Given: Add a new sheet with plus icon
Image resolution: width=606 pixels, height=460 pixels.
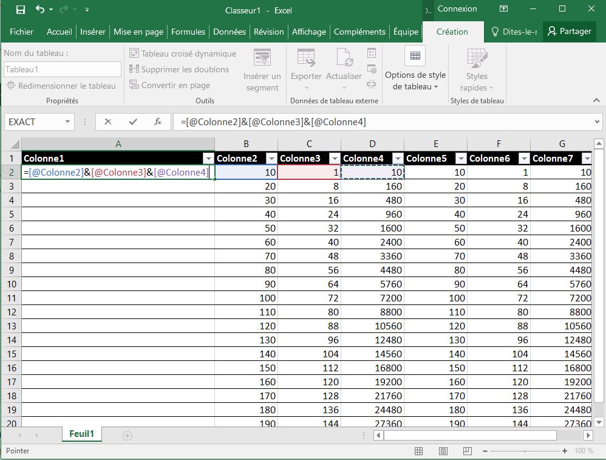Looking at the screenshot, I should coord(127,436).
